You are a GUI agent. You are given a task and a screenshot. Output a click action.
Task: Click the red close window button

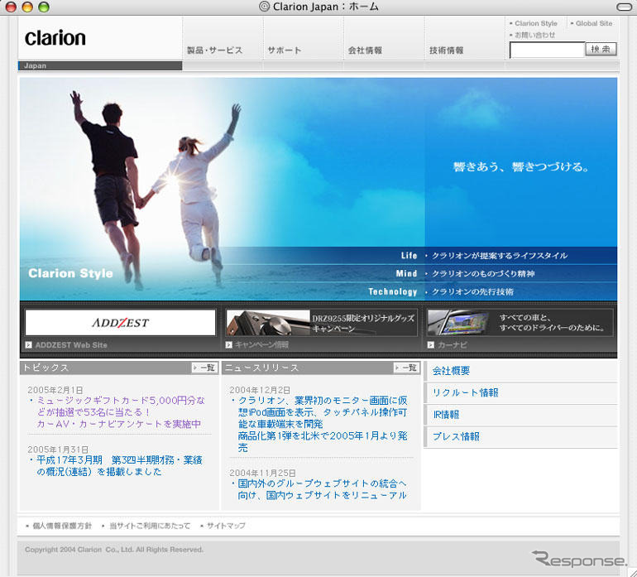[11, 7]
